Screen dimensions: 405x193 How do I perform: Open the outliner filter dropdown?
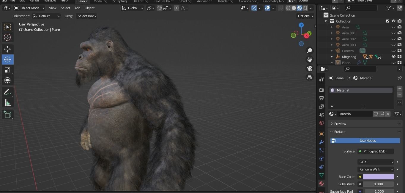coord(390,8)
